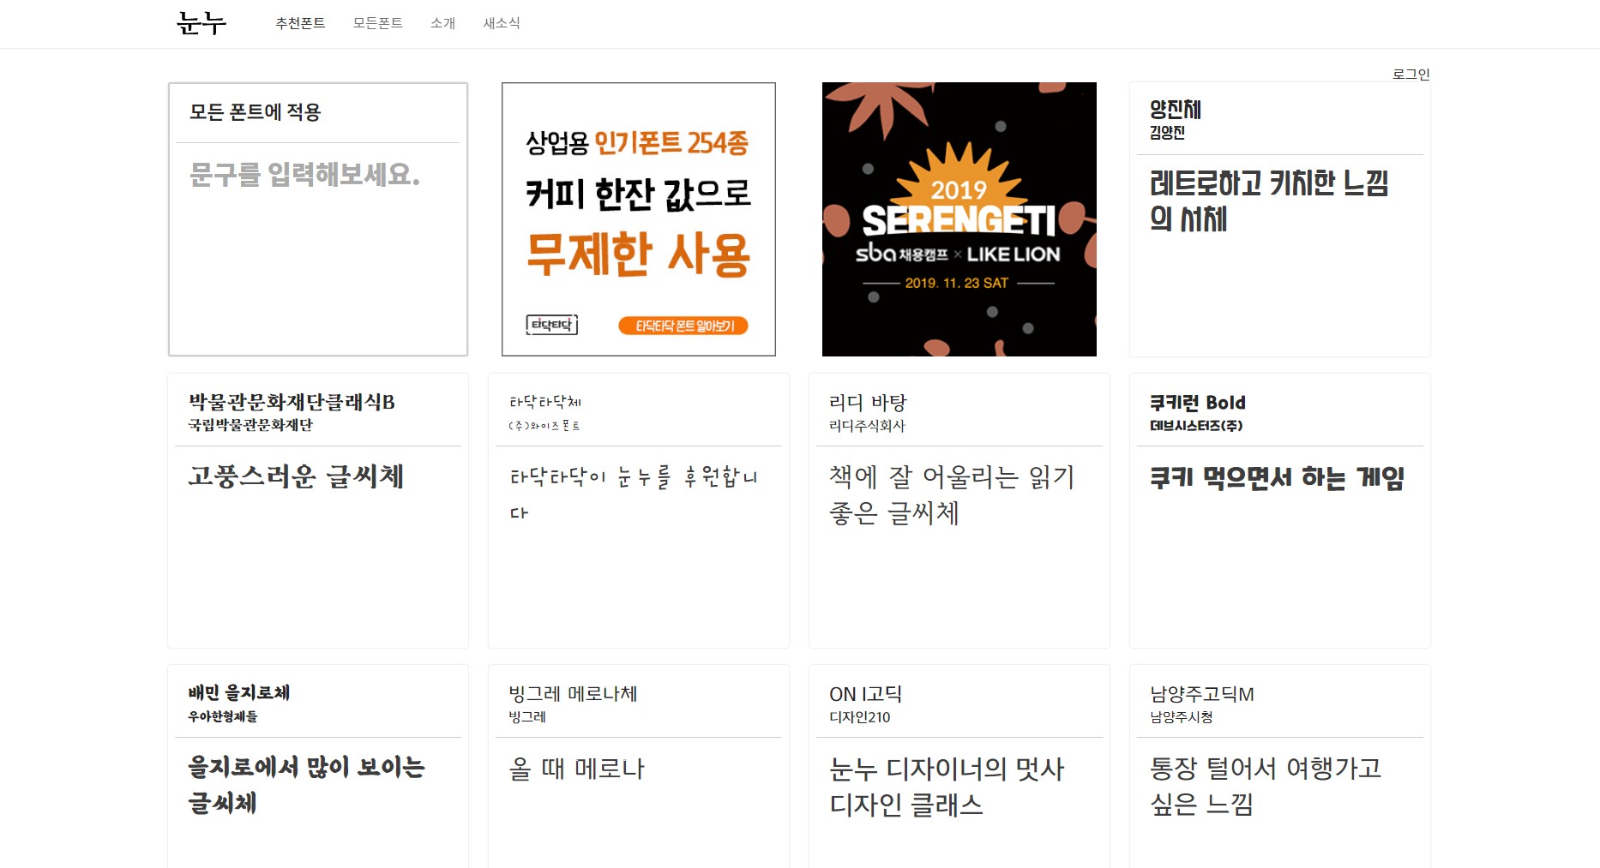Click the 타닥타닥 폰트 알아보기 orange button
The image size is (1600, 868).
(683, 326)
